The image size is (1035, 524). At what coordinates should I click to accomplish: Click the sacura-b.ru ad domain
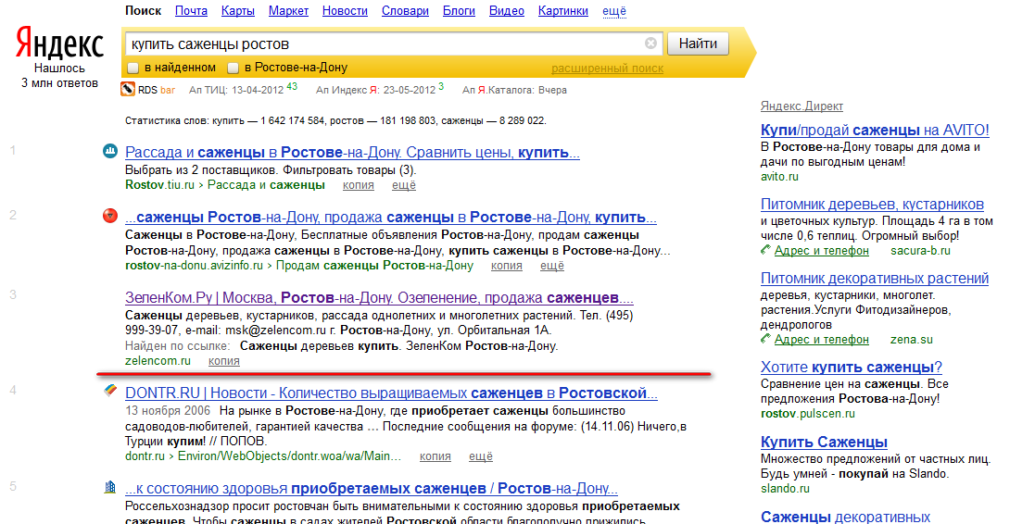tap(920, 251)
